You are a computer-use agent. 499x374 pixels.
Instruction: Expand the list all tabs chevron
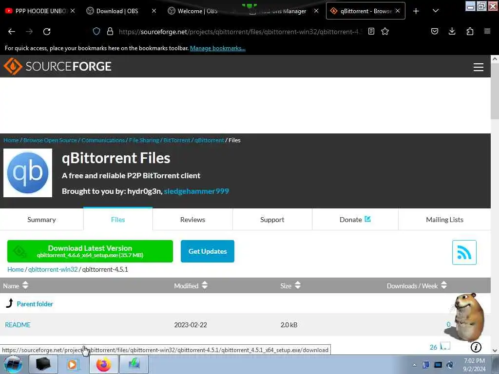(x=436, y=11)
